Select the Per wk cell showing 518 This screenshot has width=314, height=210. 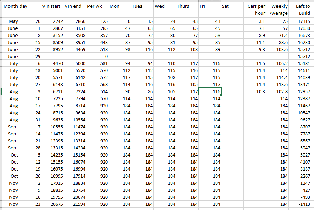click(x=97, y=50)
